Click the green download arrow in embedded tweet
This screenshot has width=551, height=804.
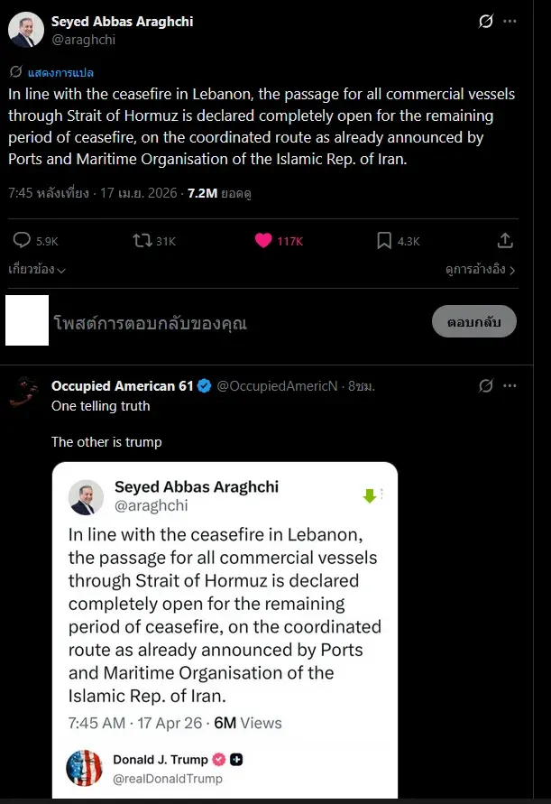pos(369,495)
